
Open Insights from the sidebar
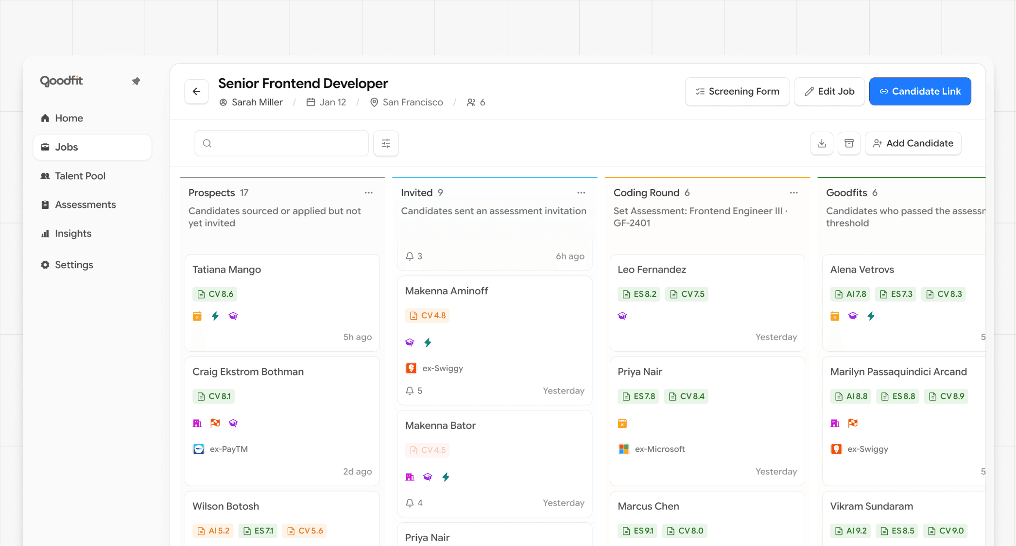73,234
